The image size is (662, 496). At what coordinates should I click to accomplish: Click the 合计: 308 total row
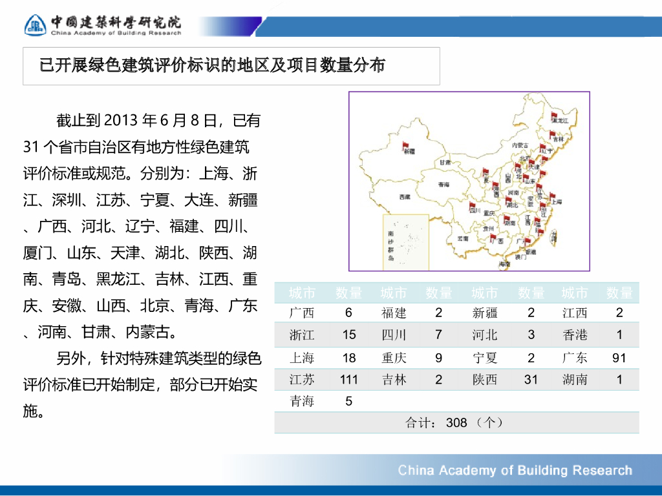pyautogui.click(x=456, y=423)
